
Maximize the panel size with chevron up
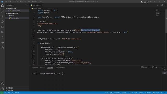click(x=162, y=67)
